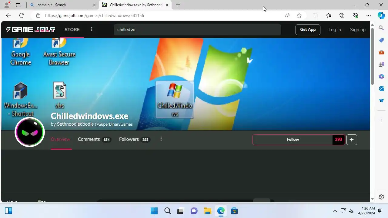Open the sidebar Outlook icon
The height and width of the screenshot is (218, 388).
tap(381, 88)
